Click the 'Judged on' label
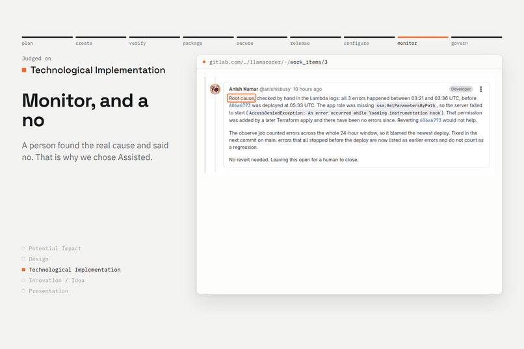 [36, 58]
